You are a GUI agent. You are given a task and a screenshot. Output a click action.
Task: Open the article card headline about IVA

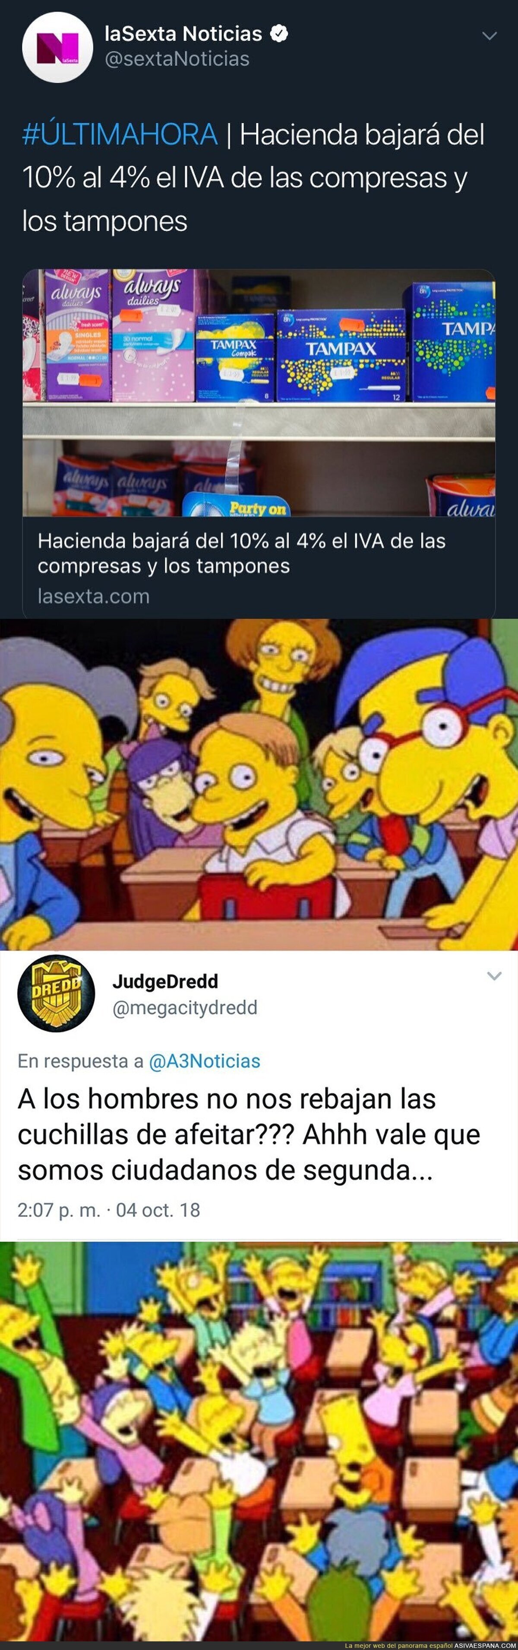(x=242, y=554)
